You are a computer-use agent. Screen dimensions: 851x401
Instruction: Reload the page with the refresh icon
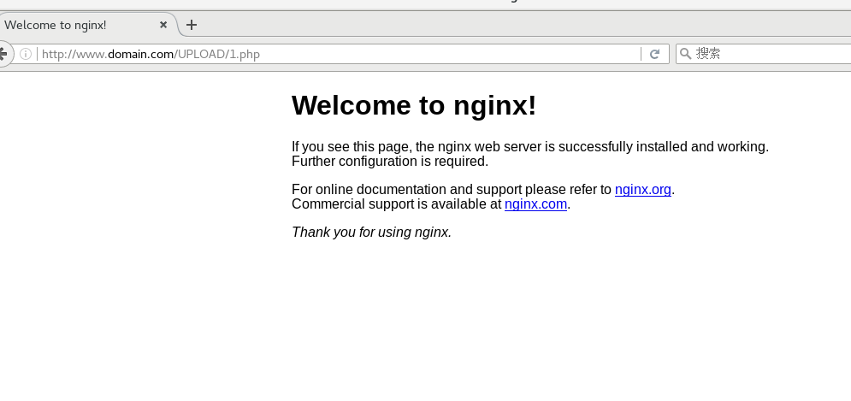[654, 54]
